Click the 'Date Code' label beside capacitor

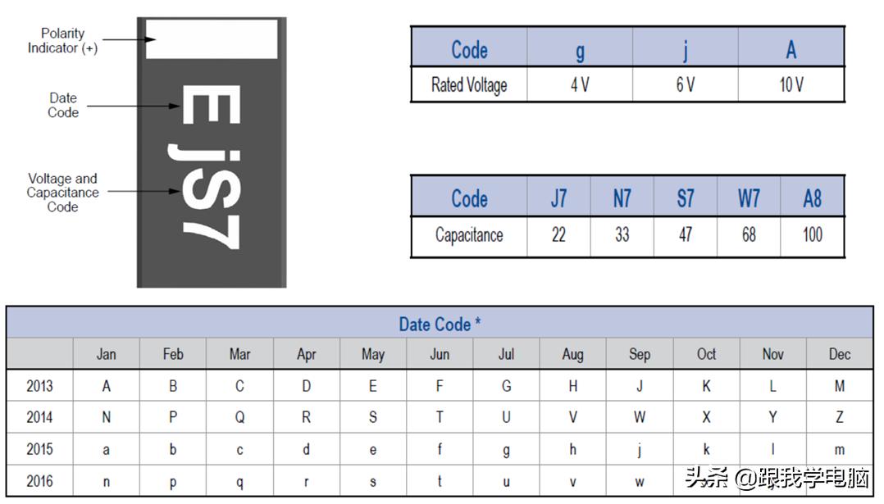click(63, 106)
